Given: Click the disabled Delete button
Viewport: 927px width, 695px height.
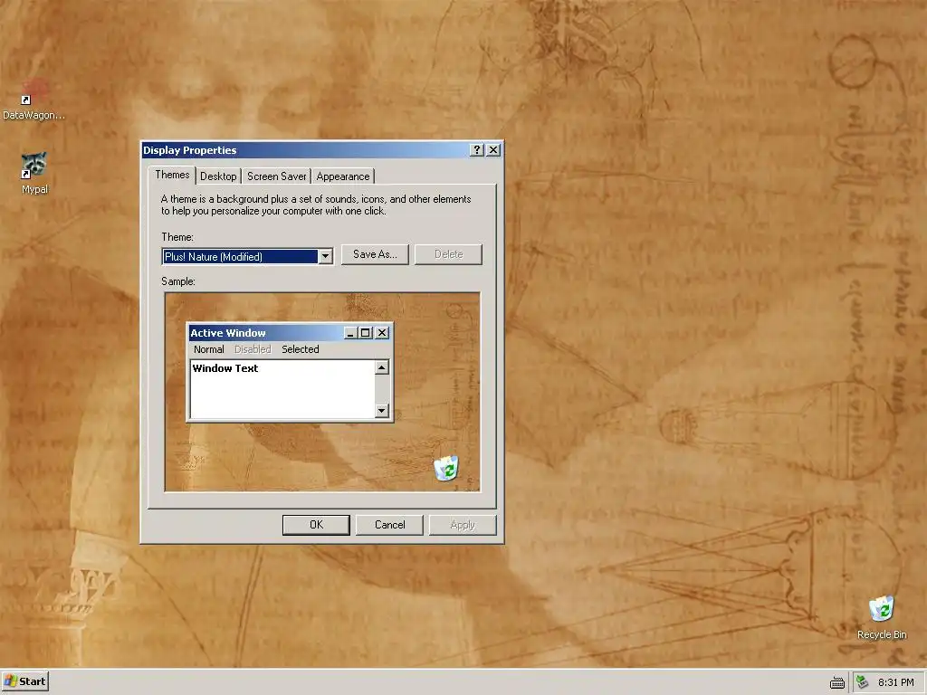Looking at the screenshot, I should coord(448,254).
